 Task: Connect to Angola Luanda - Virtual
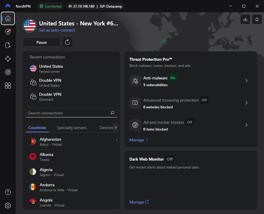(x=71, y=202)
